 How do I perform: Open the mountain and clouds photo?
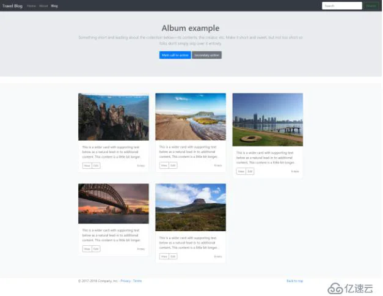pyautogui.click(x=191, y=207)
